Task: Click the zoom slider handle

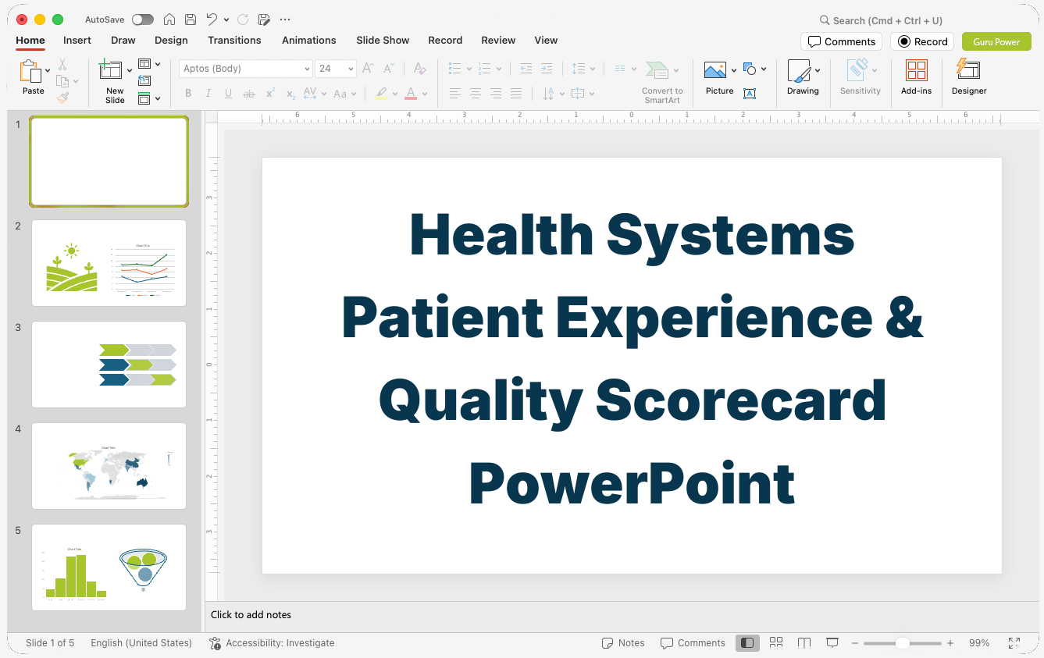Action: click(x=902, y=643)
